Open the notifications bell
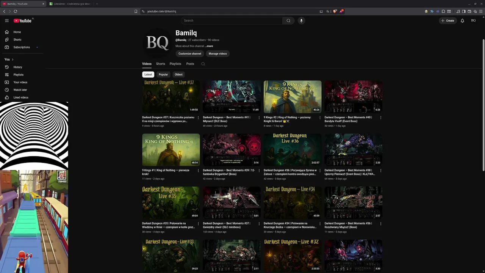This screenshot has width=485, height=273. [462, 20]
